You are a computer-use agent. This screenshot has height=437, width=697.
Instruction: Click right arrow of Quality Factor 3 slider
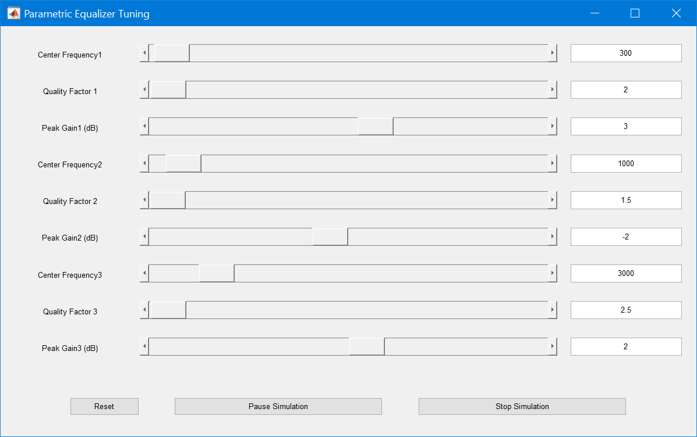click(x=552, y=310)
